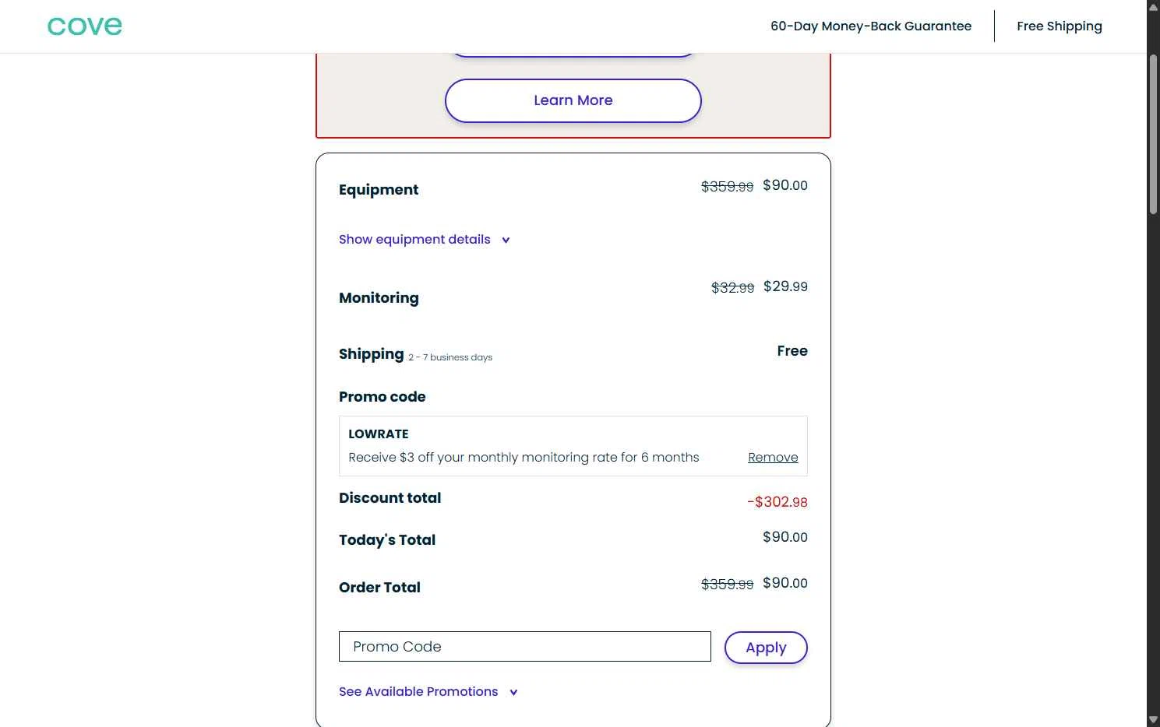Click the page scrollbar thumb
The width and height of the screenshot is (1160, 727).
[1153, 132]
